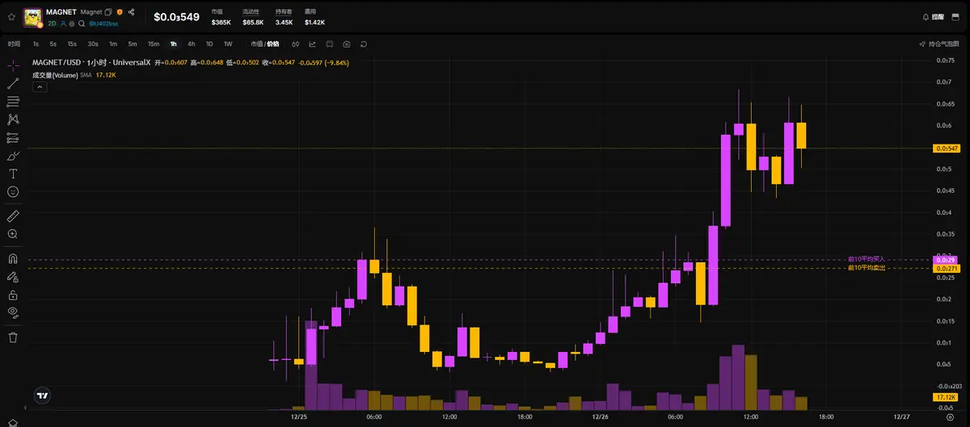970x427 pixels.
Task: Select the long/short position forecasting tool
Action: pos(13,138)
